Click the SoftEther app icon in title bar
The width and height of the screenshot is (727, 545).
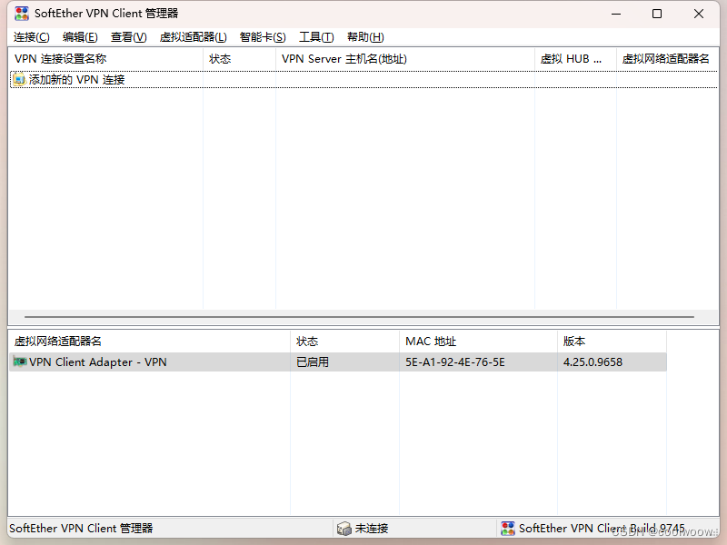tap(21, 14)
